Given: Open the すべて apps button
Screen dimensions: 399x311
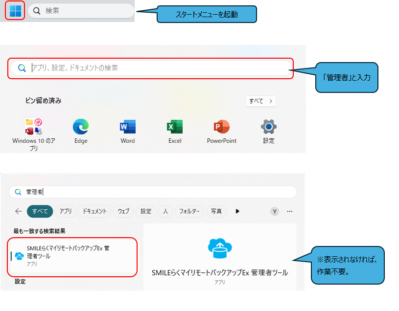Looking at the screenshot, I should coord(260,101).
